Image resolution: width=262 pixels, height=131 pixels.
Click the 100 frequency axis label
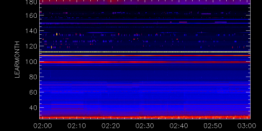(x=31, y=62)
